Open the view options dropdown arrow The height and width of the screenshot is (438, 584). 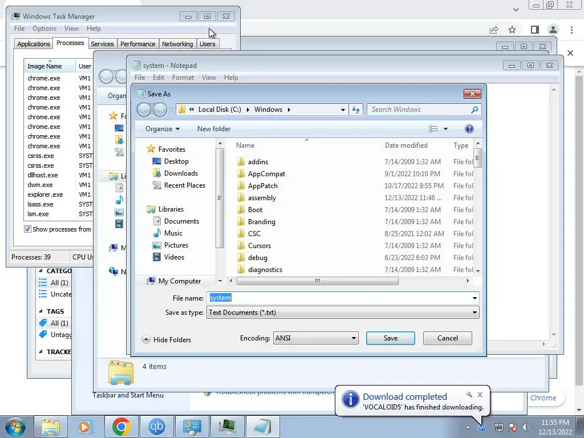(445, 129)
